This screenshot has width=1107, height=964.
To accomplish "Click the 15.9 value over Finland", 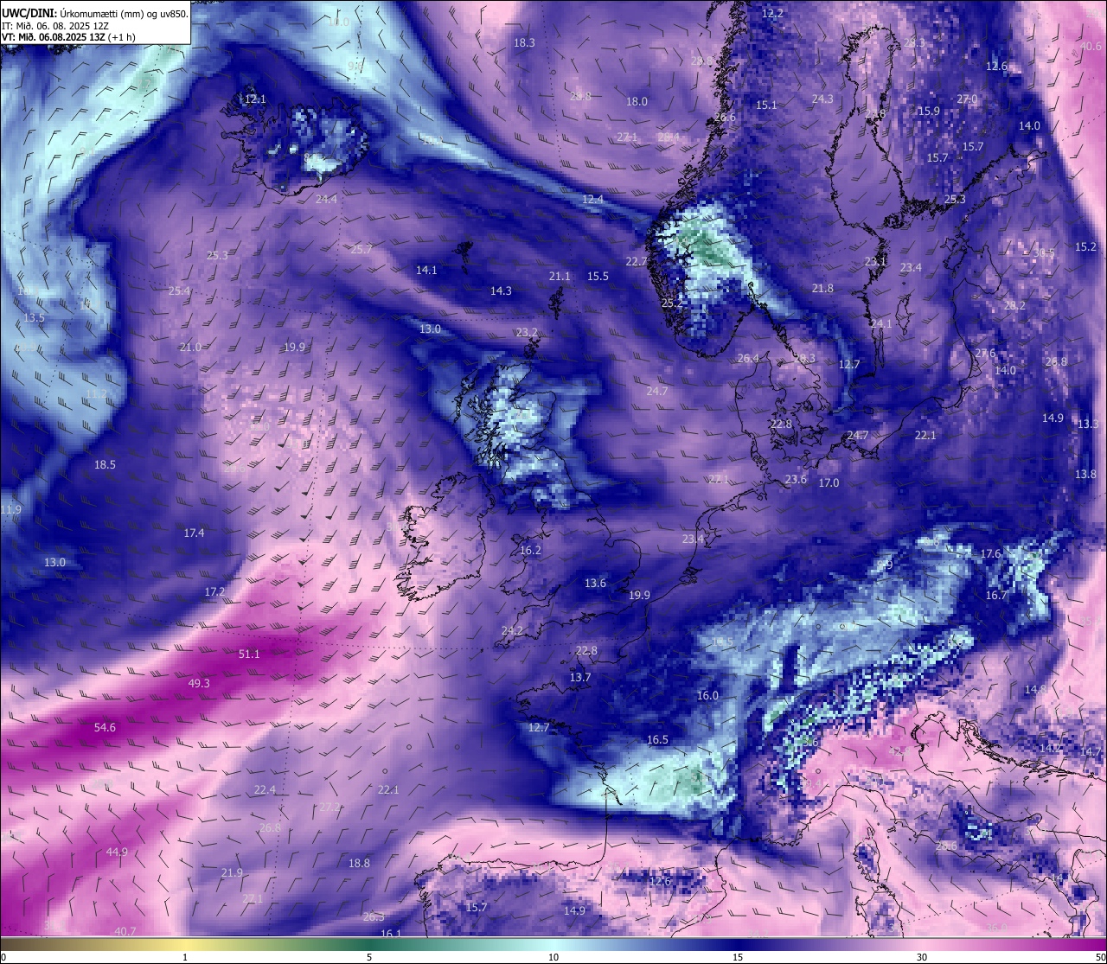I will coord(929,111).
